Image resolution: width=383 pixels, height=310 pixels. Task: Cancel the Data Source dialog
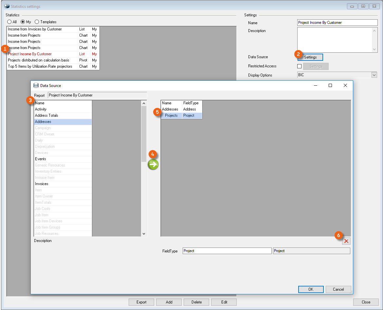point(338,289)
